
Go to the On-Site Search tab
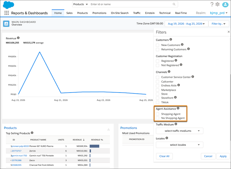(120, 13)
